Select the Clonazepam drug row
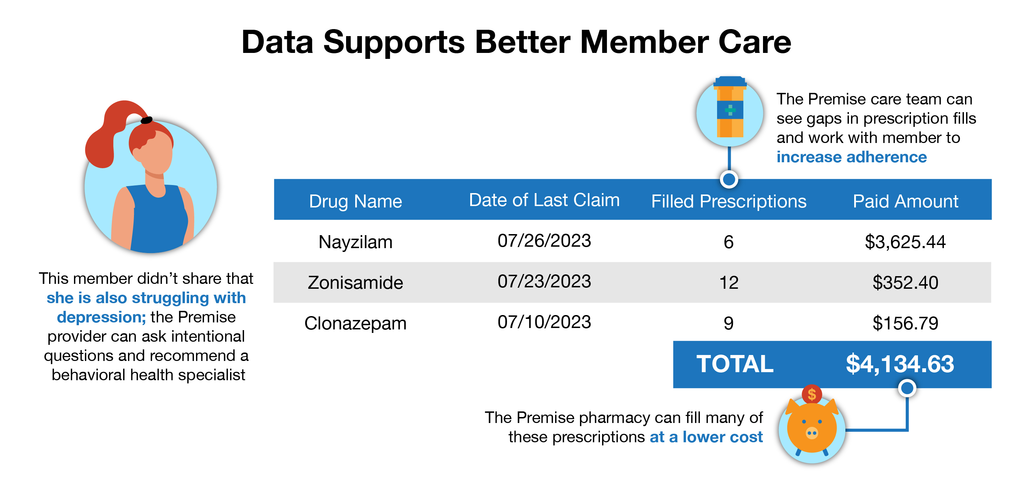 [633, 322]
